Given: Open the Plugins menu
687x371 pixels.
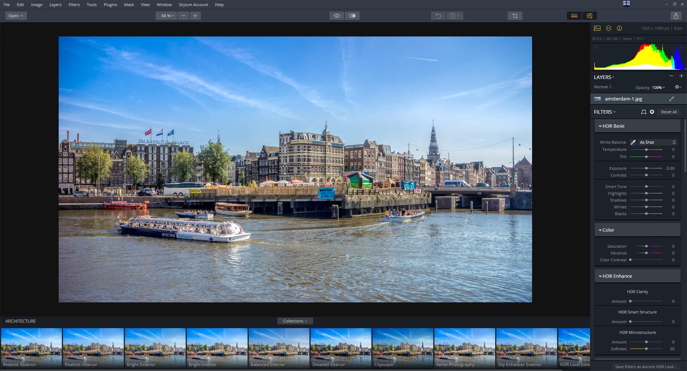Looking at the screenshot, I should tap(110, 5).
